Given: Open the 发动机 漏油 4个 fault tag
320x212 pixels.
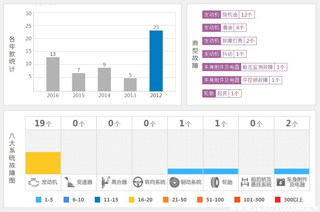Looking at the screenshot, I should (x=225, y=28).
